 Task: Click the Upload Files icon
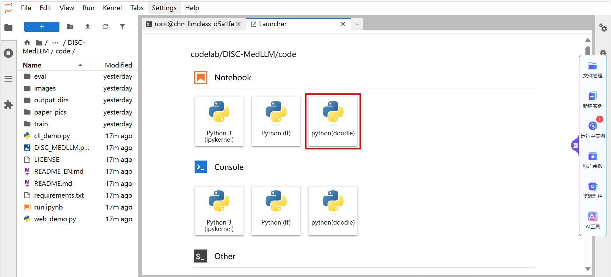point(88,27)
